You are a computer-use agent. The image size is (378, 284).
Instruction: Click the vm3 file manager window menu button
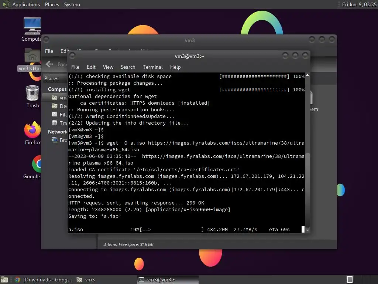(46, 39)
